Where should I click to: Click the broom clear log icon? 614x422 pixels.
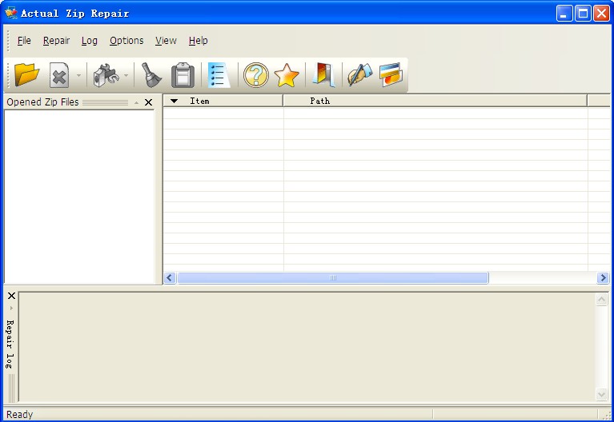tap(151, 75)
